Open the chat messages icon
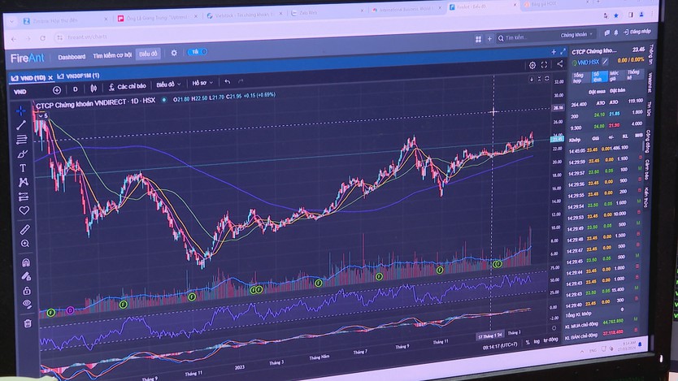 [606, 32]
